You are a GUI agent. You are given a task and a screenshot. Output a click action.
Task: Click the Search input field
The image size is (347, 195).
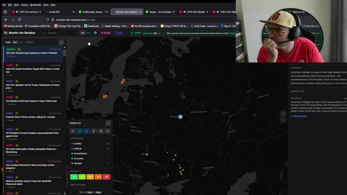[60, 33]
